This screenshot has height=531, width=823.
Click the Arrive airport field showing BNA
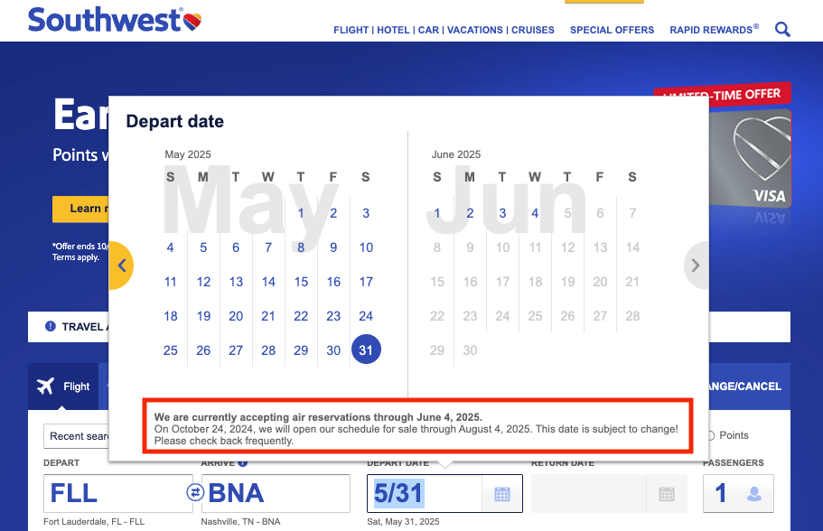coord(276,494)
